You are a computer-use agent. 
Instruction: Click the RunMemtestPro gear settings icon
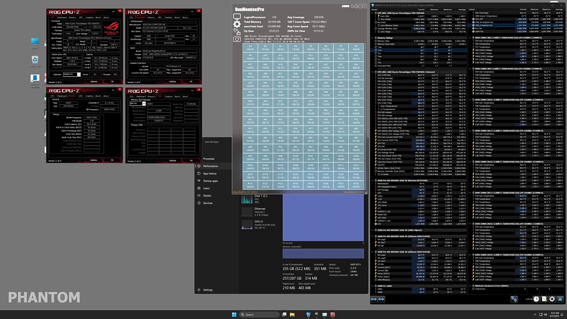tap(237, 24)
